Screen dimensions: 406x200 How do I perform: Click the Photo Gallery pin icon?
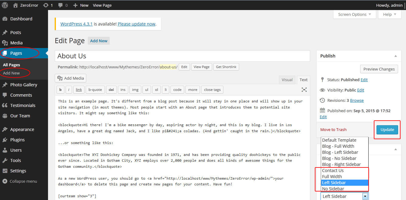5,85
